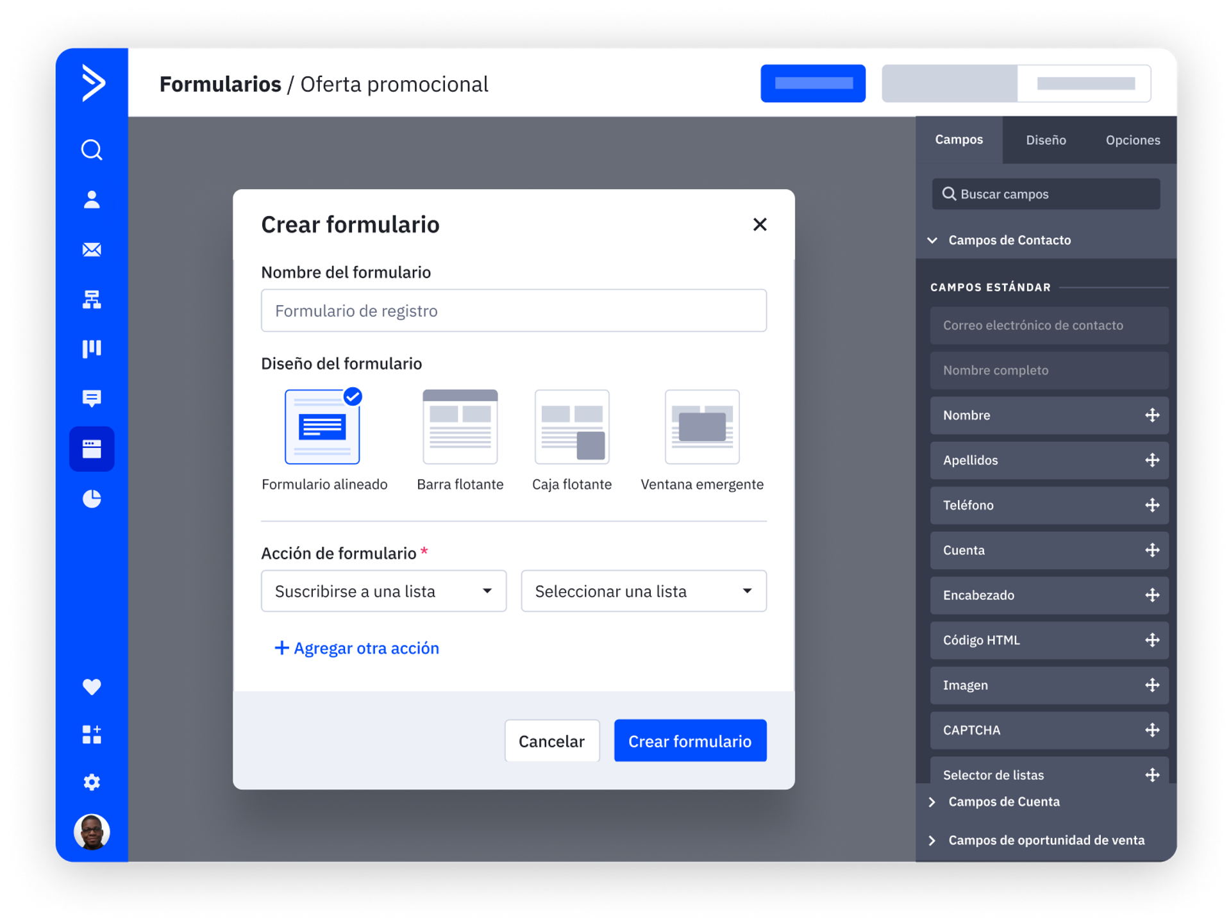Open Suscribirse a una lista dropdown
The height and width of the screenshot is (923, 1231).
coord(383,591)
